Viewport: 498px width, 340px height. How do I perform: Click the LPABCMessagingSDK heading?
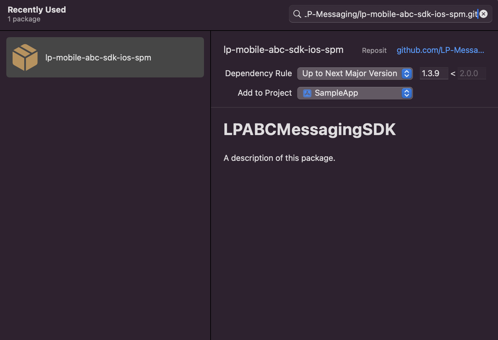tap(309, 129)
